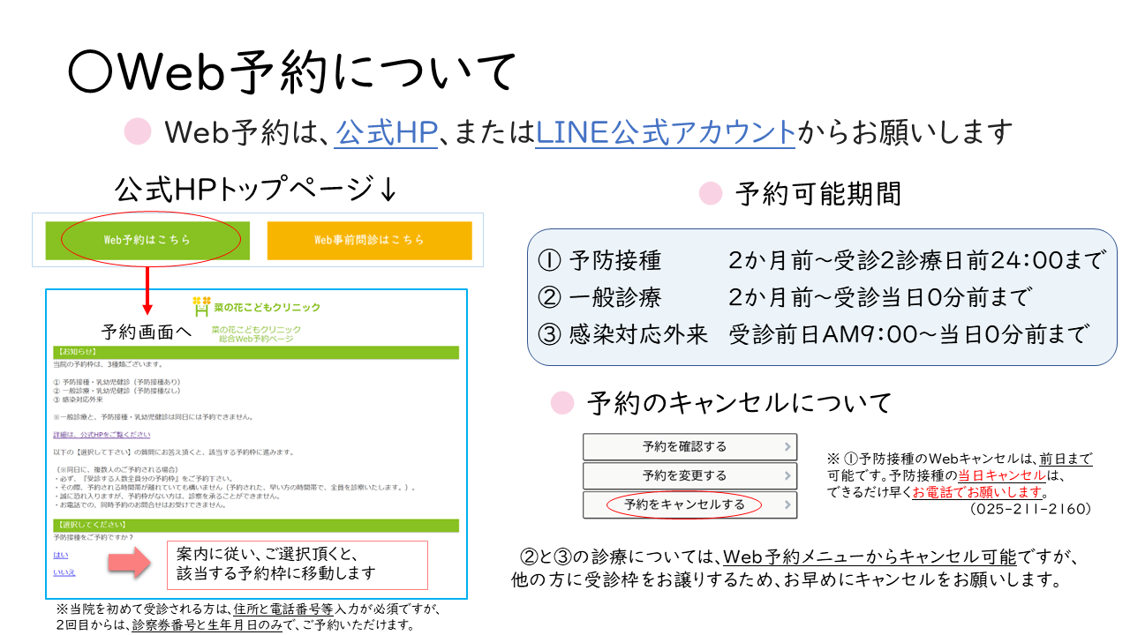Choose はい for the vaccination reservation question
Viewport: 1130px width, 635px height.
tap(60, 555)
